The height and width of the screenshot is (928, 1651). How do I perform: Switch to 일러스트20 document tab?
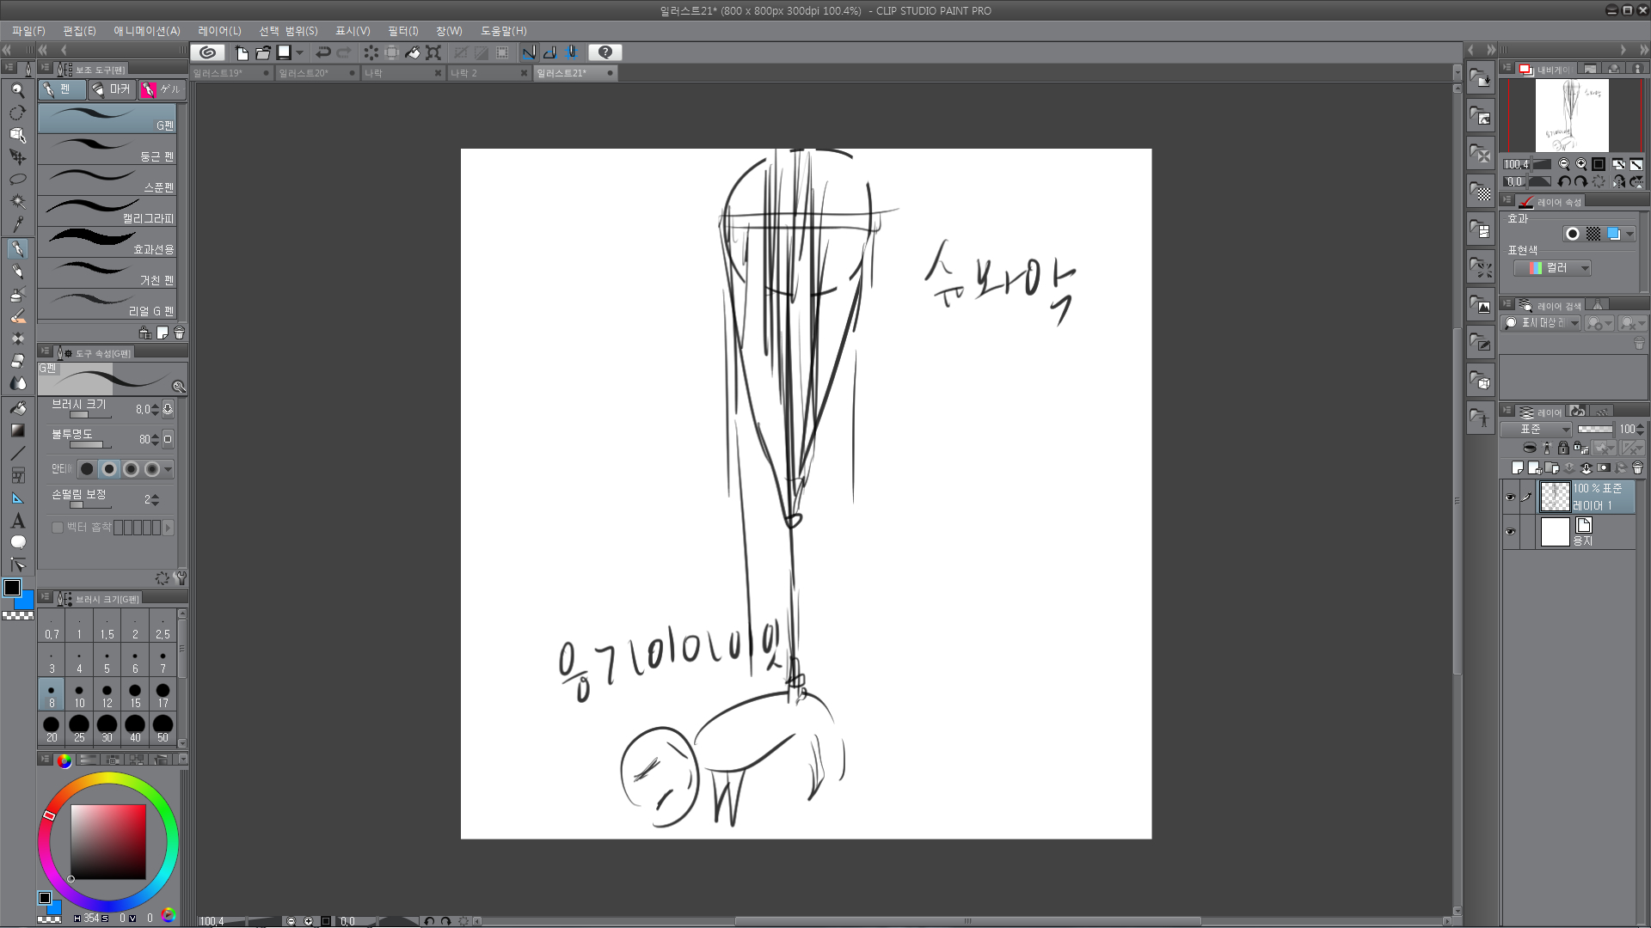(x=317, y=73)
